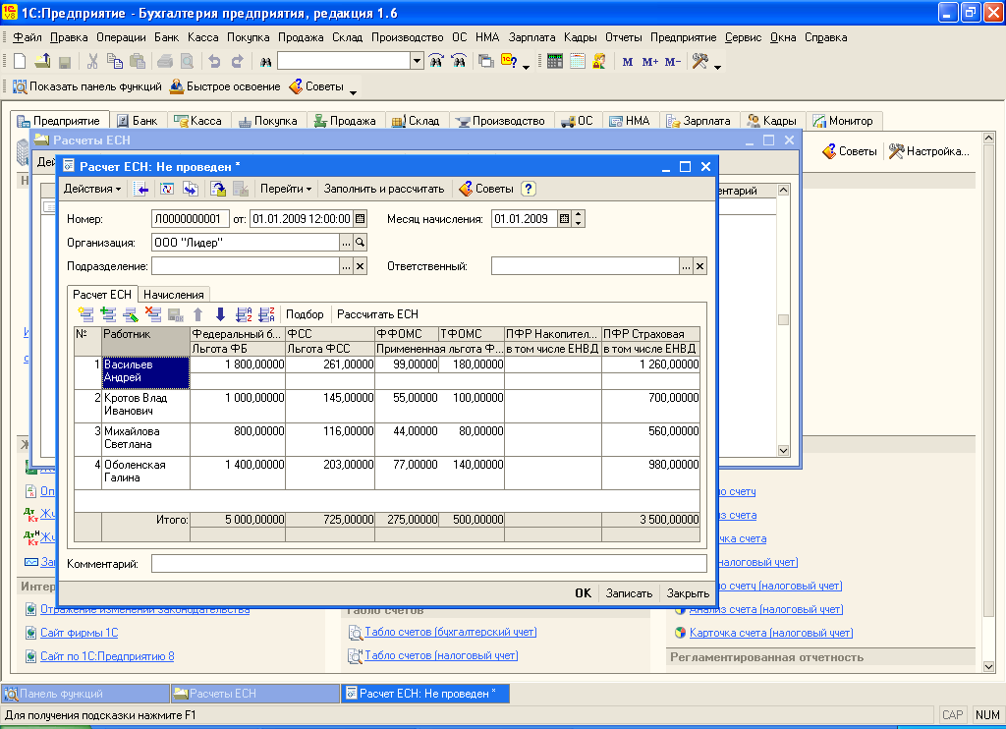Open the calendar picker next to document date
This screenshot has width=1006, height=729.
[361, 219]
